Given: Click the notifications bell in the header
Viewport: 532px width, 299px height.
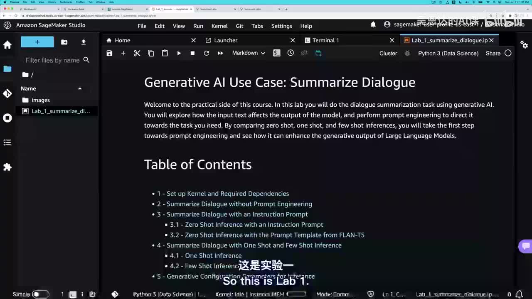Looking at the screenshot, I should point(373,25).
